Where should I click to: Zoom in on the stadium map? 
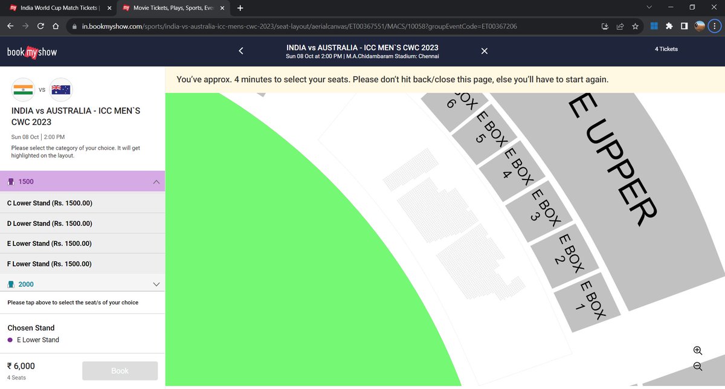point(698,350)
